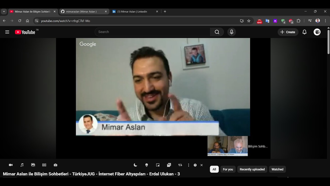Take a screenshot with the camera icon

(55, 165)
